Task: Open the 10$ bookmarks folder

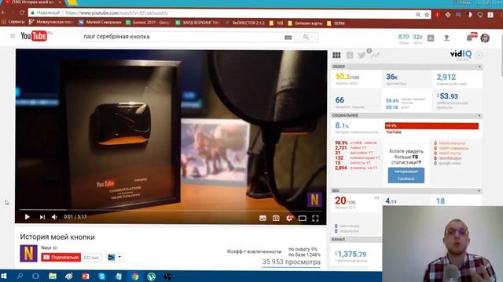Action: click(x=276, y=23)
